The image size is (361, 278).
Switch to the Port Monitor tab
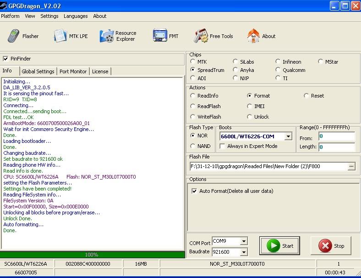click(x=73, y=71)
